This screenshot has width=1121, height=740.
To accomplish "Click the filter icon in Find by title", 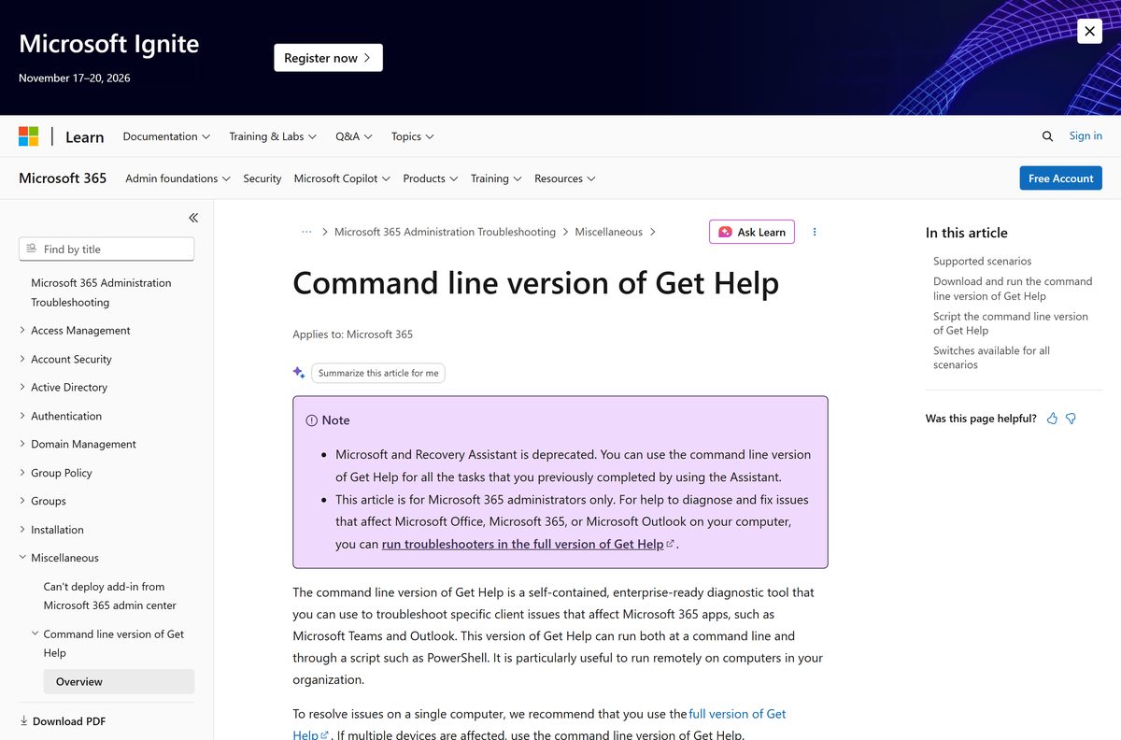I will [x=32, y=249].
